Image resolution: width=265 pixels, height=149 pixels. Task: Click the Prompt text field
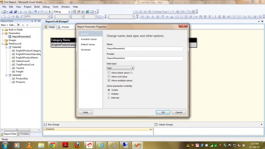pyautogui.click(x=145, y=58)
